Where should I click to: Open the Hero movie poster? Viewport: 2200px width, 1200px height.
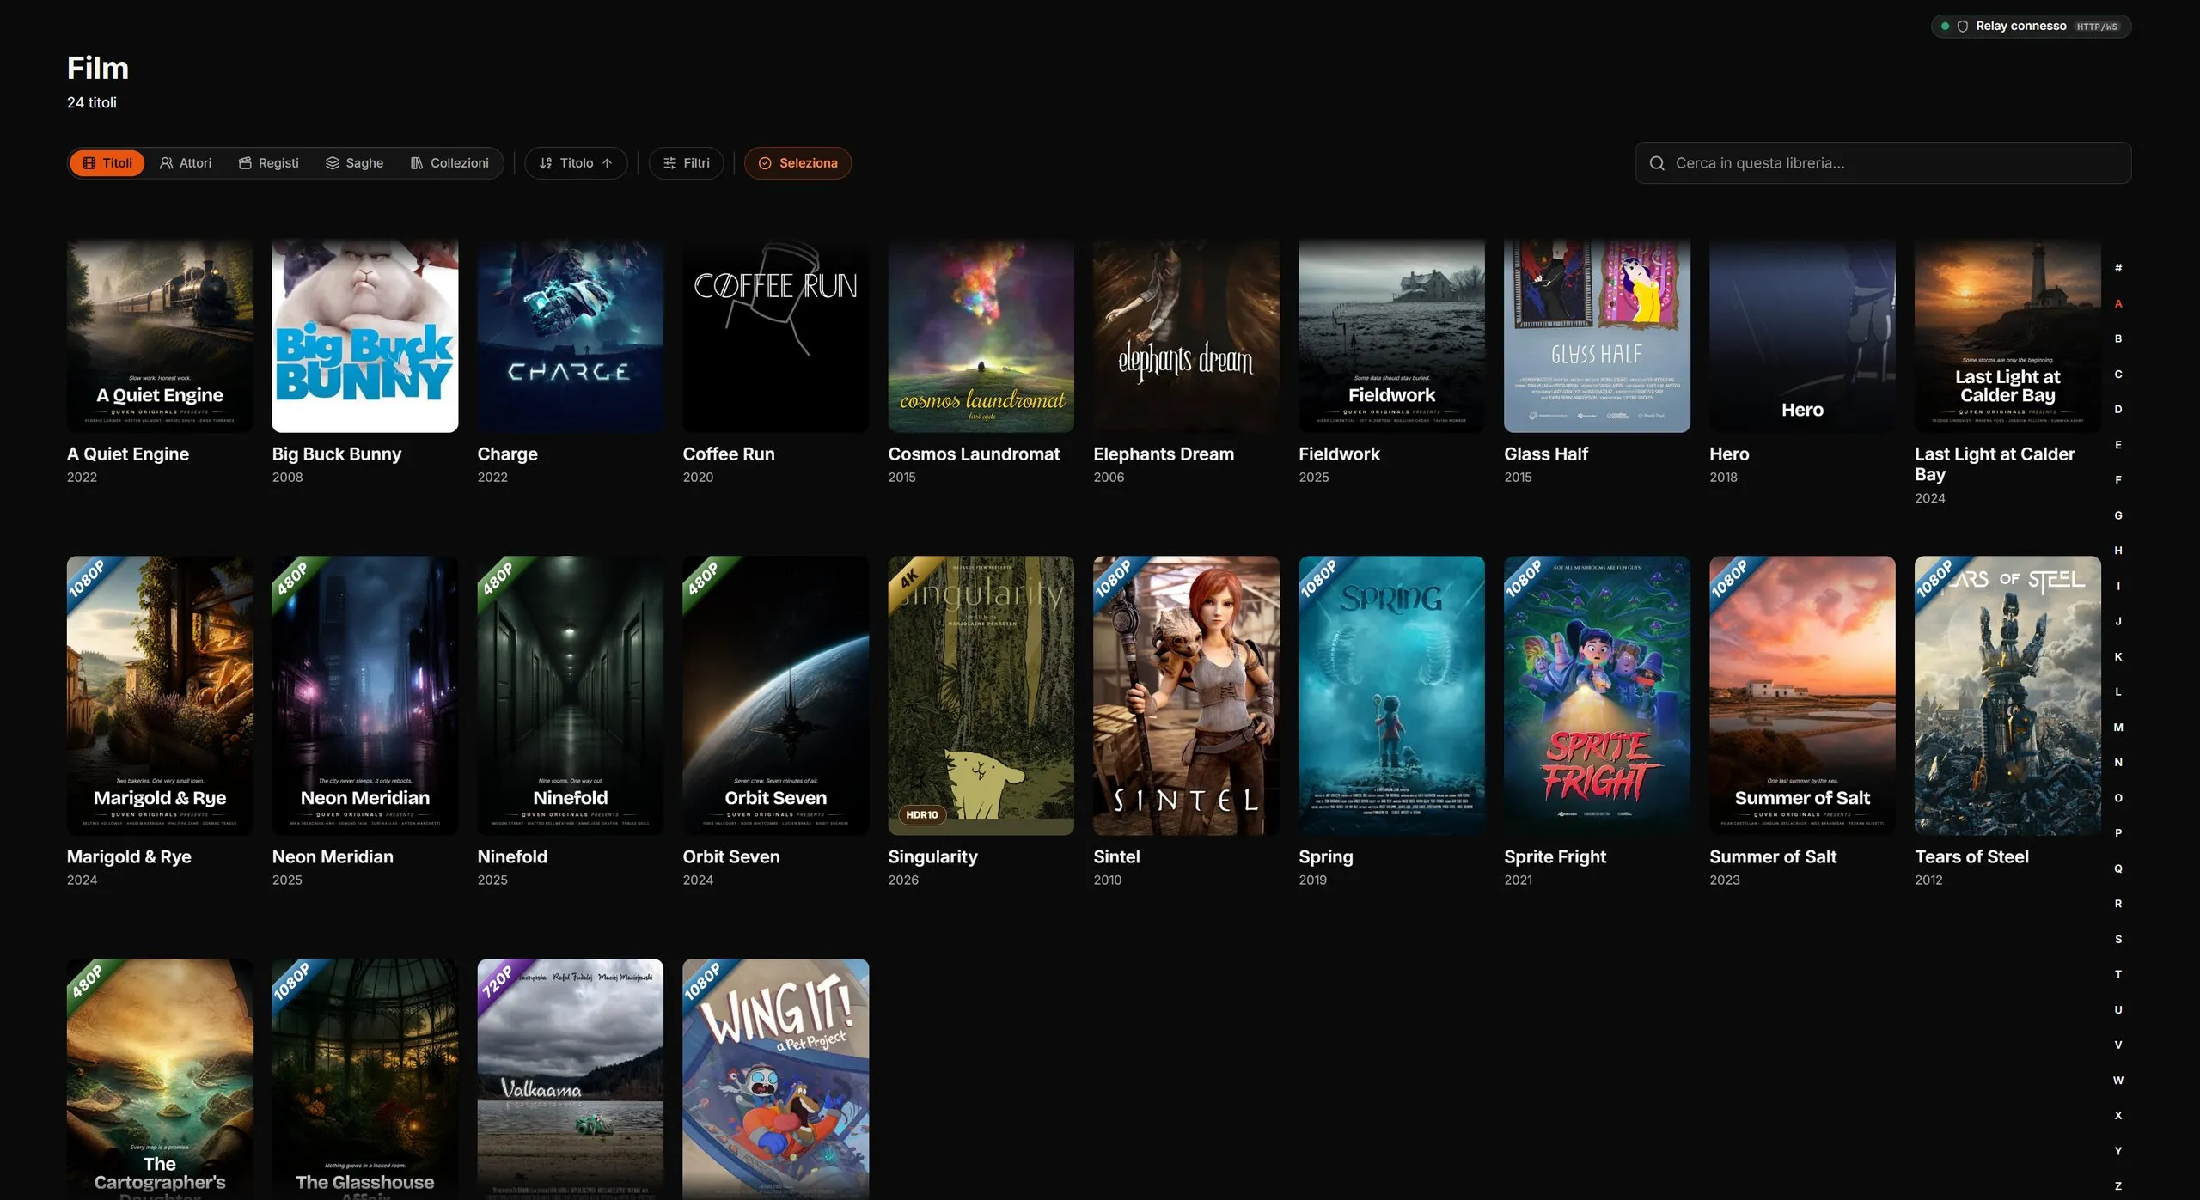(1802, 336)
